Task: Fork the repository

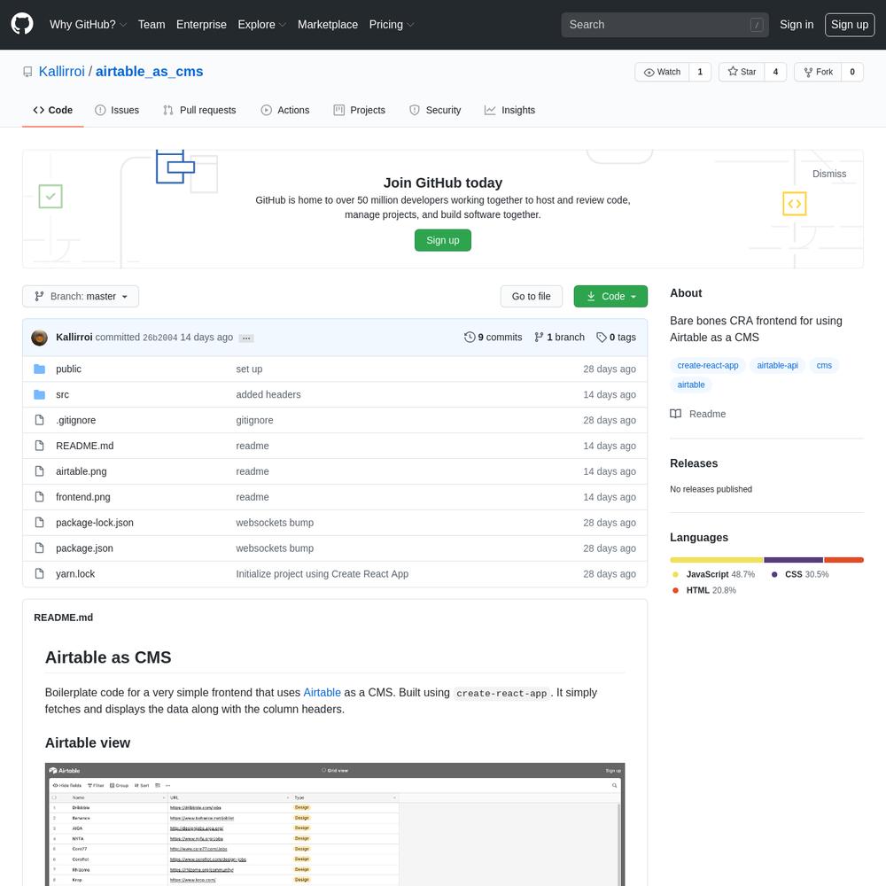Action: [818, 72]
